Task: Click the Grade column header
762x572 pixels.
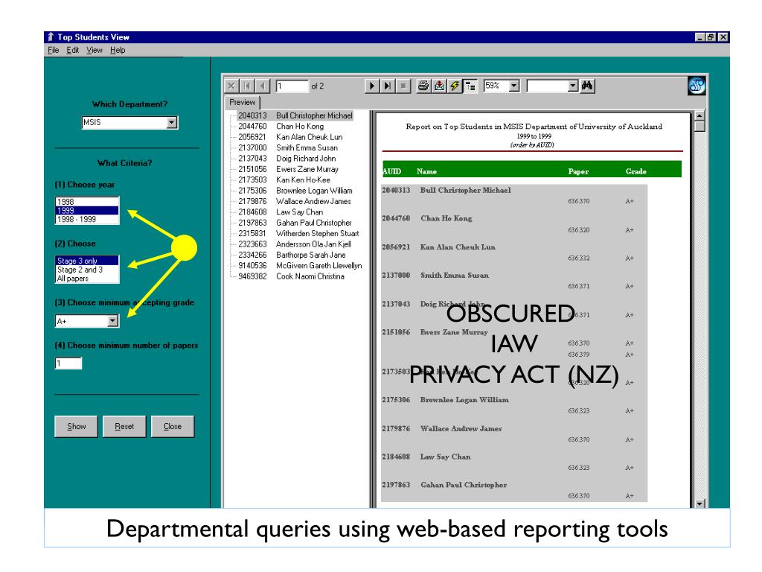Action: 635,172
